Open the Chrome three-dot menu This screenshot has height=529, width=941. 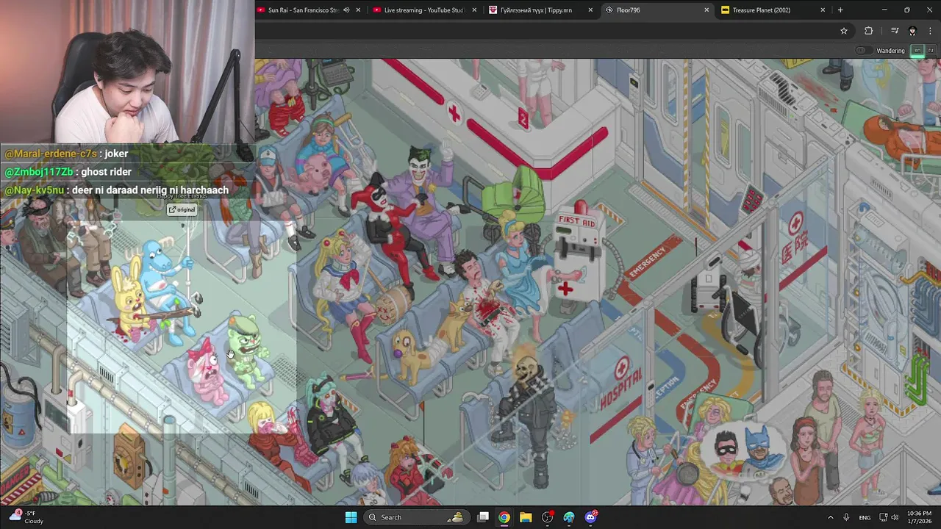[x=931, y=31]
